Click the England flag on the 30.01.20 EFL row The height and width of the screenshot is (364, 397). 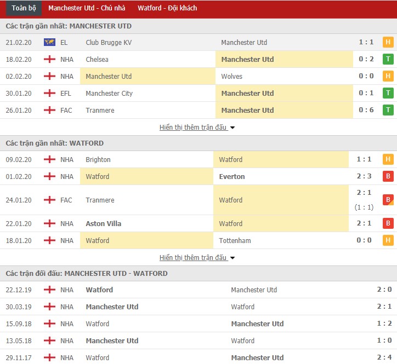(x=49, y=93)
